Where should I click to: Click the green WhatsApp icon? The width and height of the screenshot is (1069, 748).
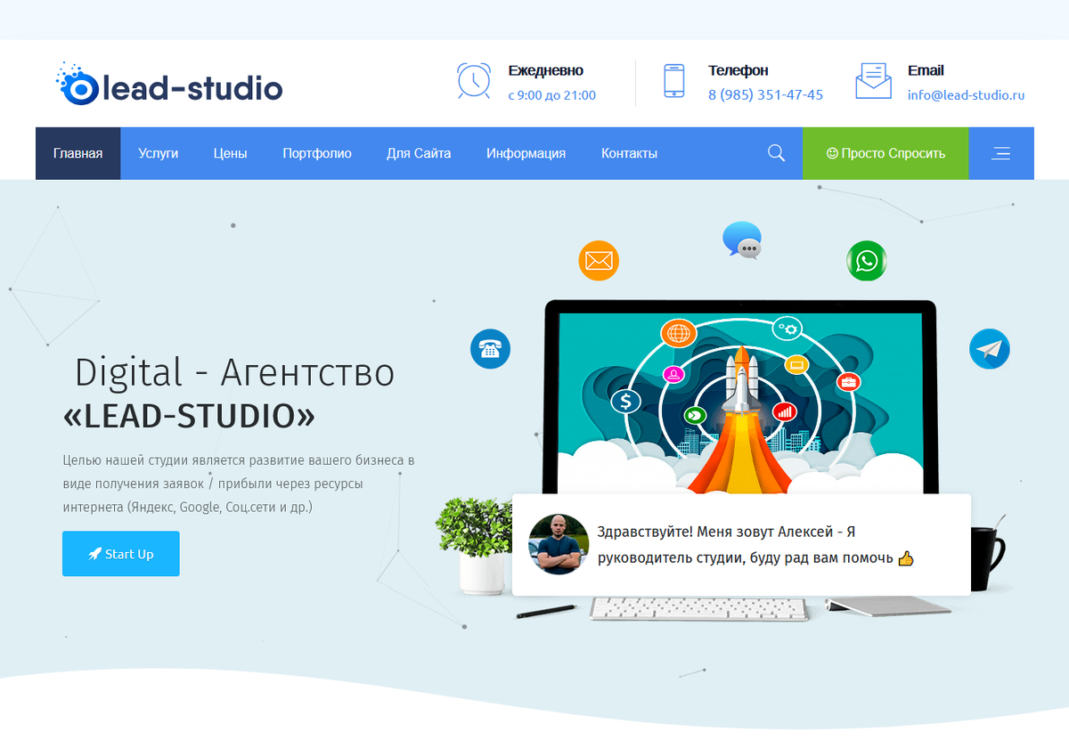point(867,261)
